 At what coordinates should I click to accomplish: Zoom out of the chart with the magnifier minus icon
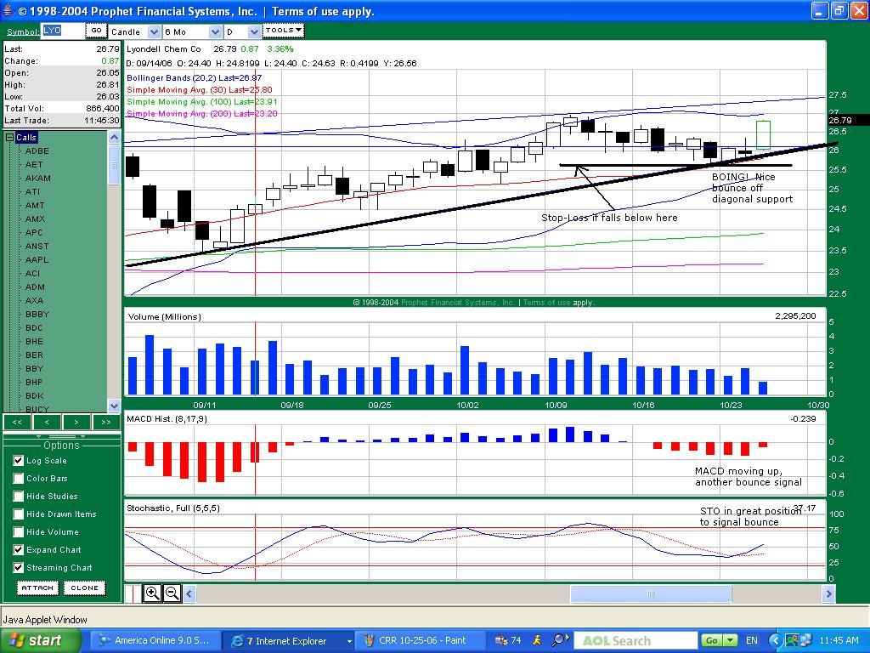[x=172, y=593]
